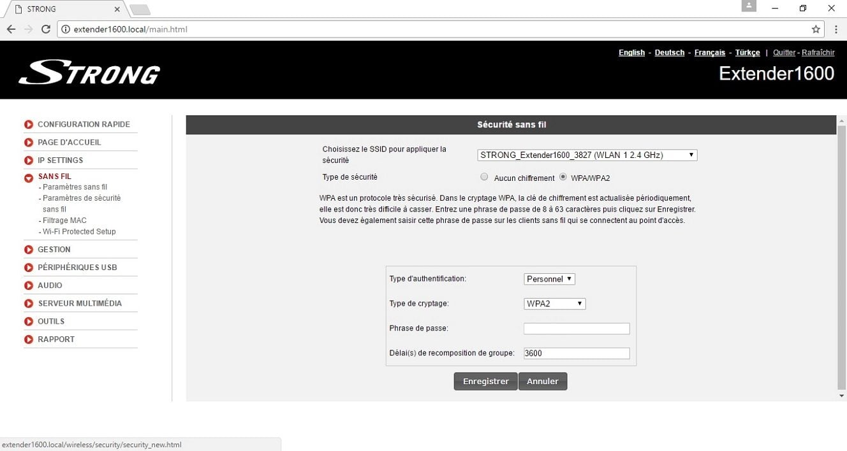Image resolution: width=847 pixels, height=451 pixels.
Task: Open Configuration Rapide menu
Action: (x=84, y=125)
